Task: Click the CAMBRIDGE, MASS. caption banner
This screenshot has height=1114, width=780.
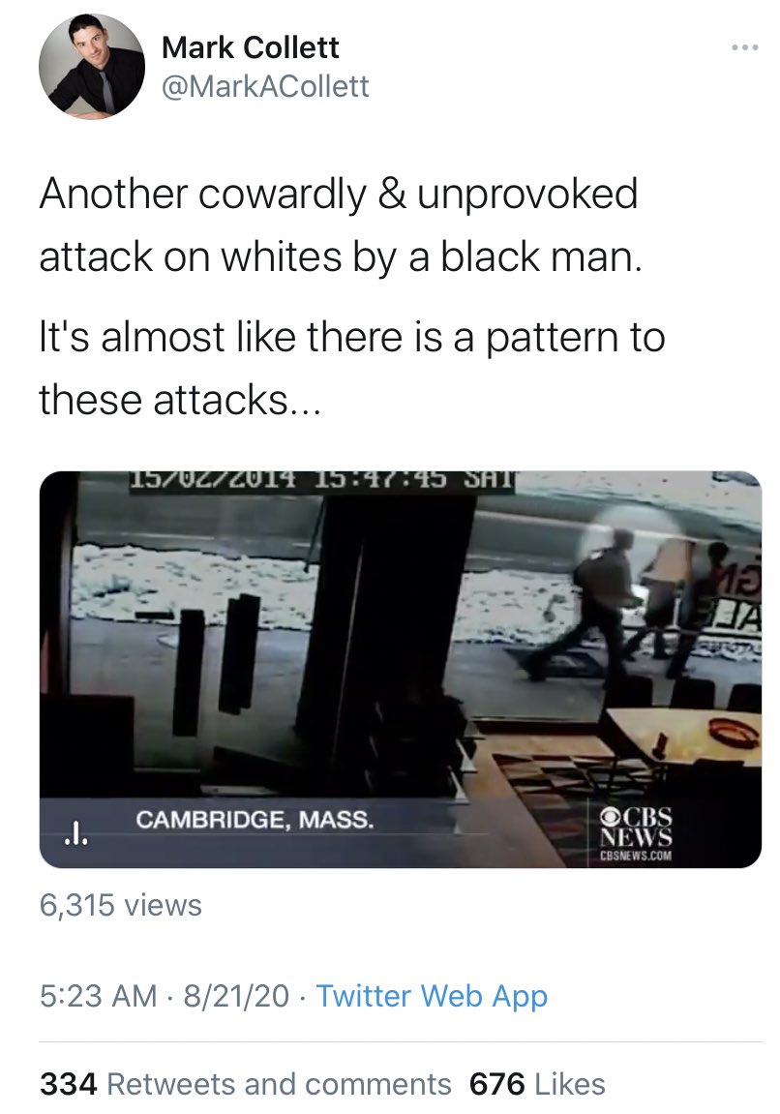Action: pos(255,819)
